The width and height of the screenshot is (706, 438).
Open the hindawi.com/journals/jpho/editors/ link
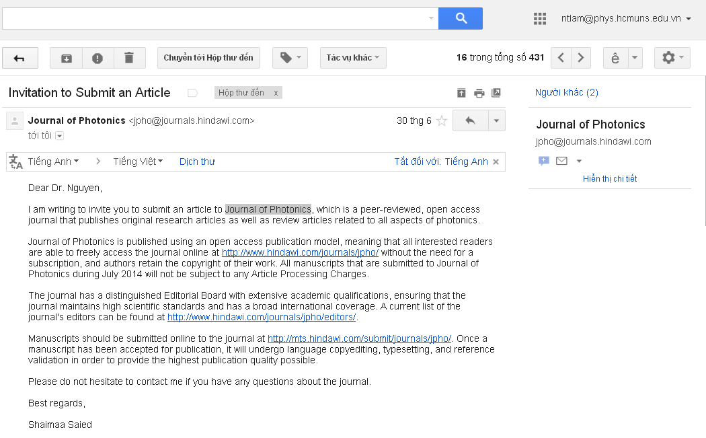click(x=262, y=318)
